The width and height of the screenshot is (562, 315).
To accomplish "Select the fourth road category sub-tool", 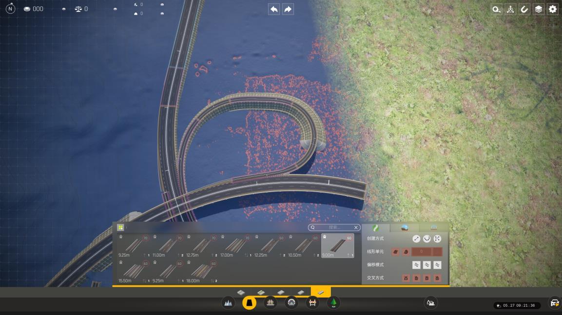I will click(301, 293).
